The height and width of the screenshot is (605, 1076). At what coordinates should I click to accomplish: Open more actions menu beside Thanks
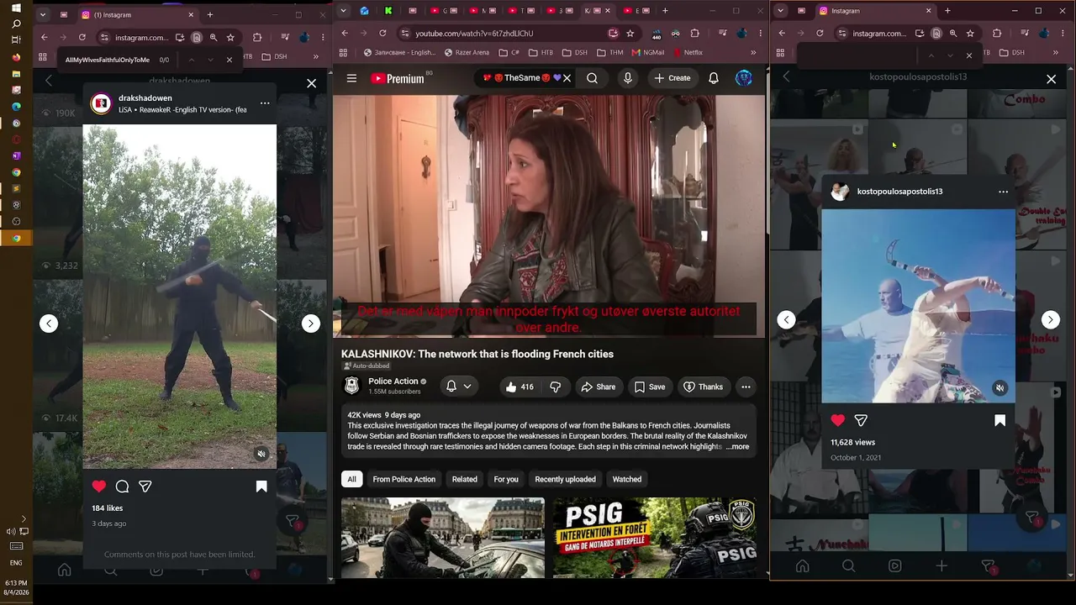(746, 387)
